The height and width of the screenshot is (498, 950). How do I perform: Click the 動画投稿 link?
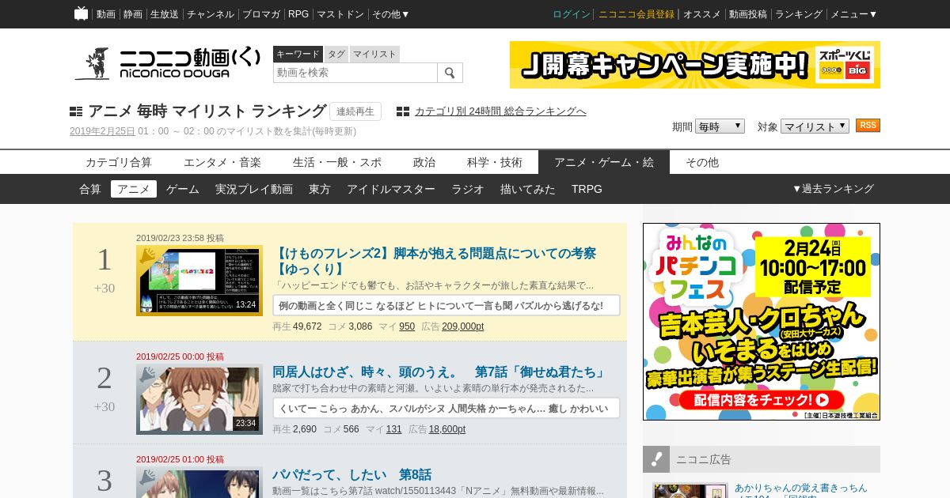[748, 14]
